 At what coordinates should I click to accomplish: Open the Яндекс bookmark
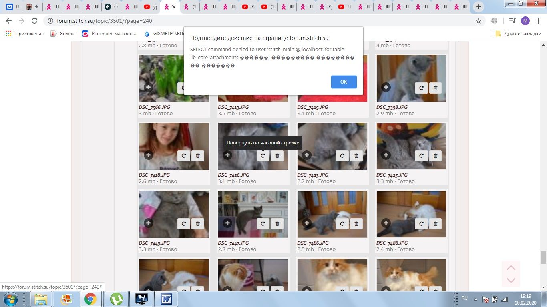point(63,34)
